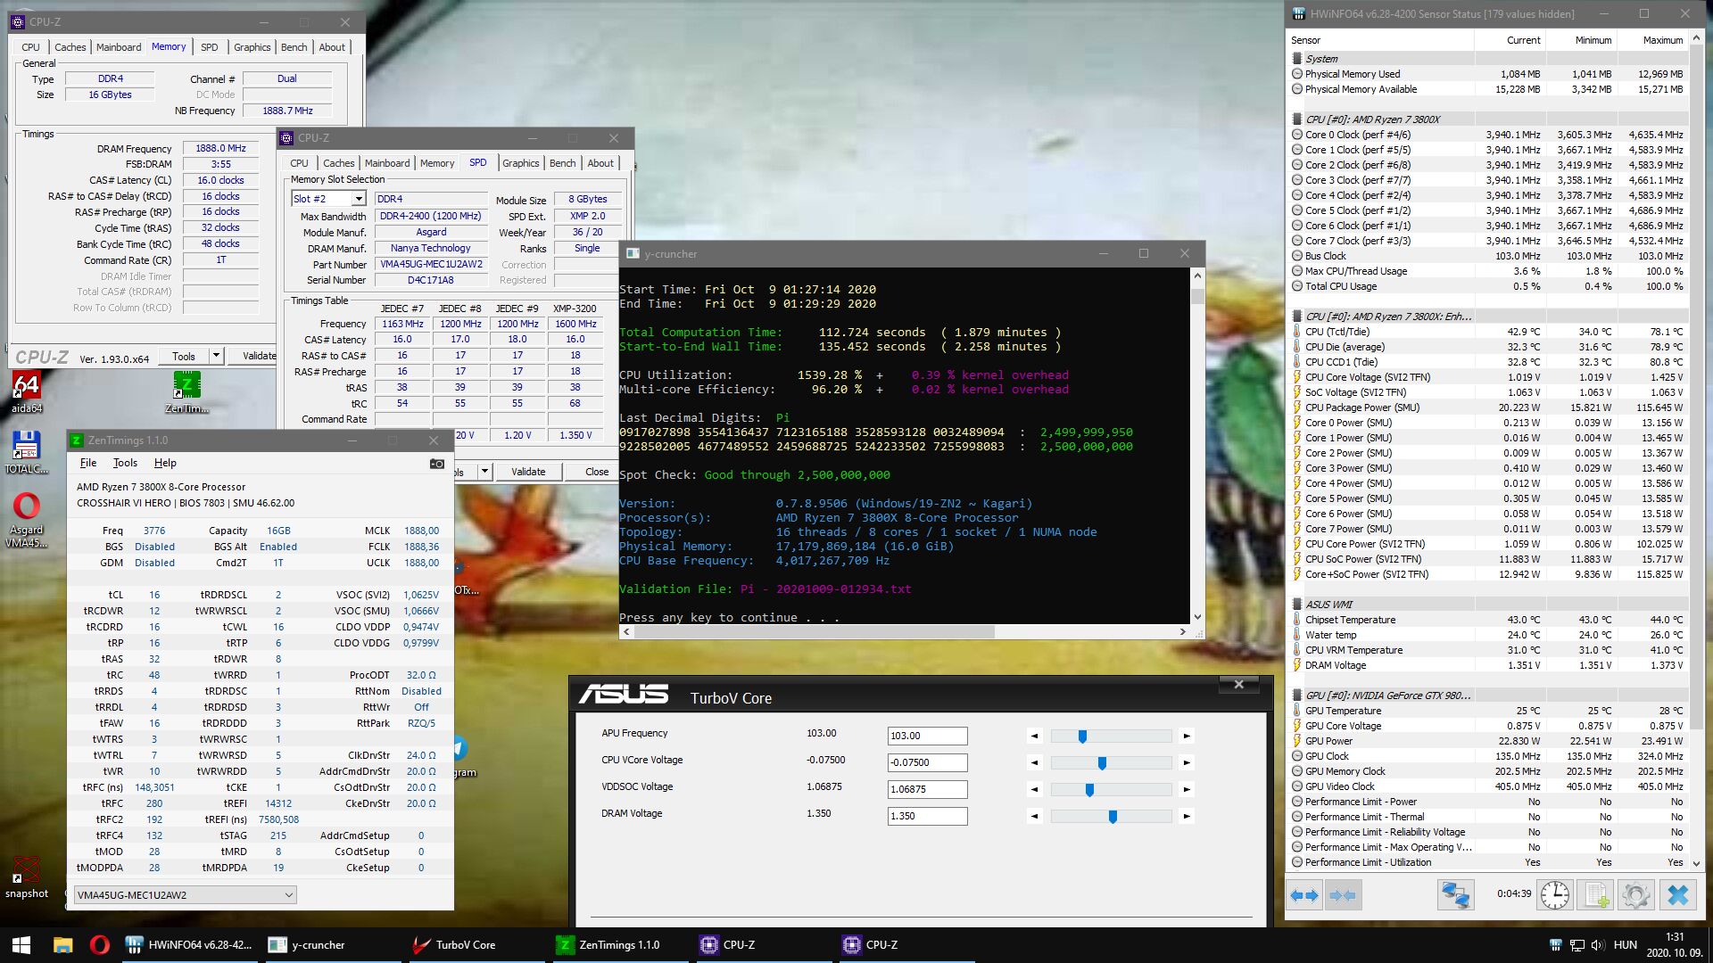Open Opera browser from the taskbar

pos(99,944)
